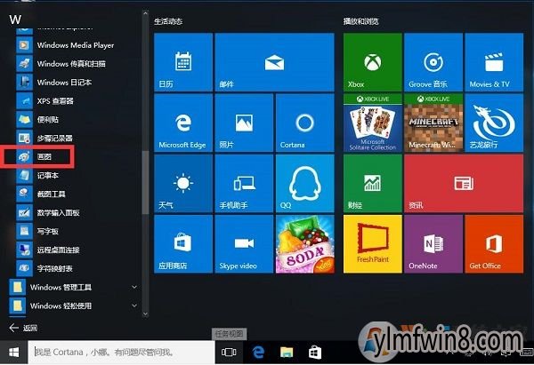The height and width of the screenshot is (365, 534).
Task: Focus the Cortana search box
Action: pos(121,352)
